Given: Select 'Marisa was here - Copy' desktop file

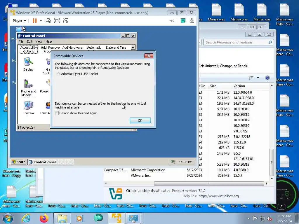Looking at the screenshot, I should [12, 173].
